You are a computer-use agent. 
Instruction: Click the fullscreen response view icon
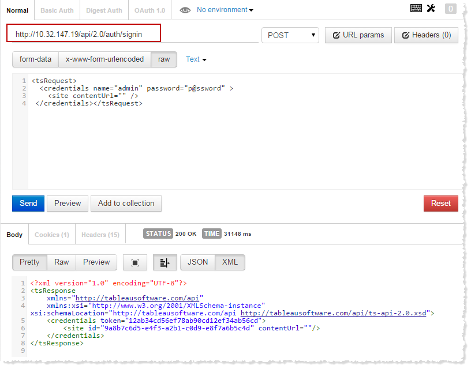[x=135, y=262]
